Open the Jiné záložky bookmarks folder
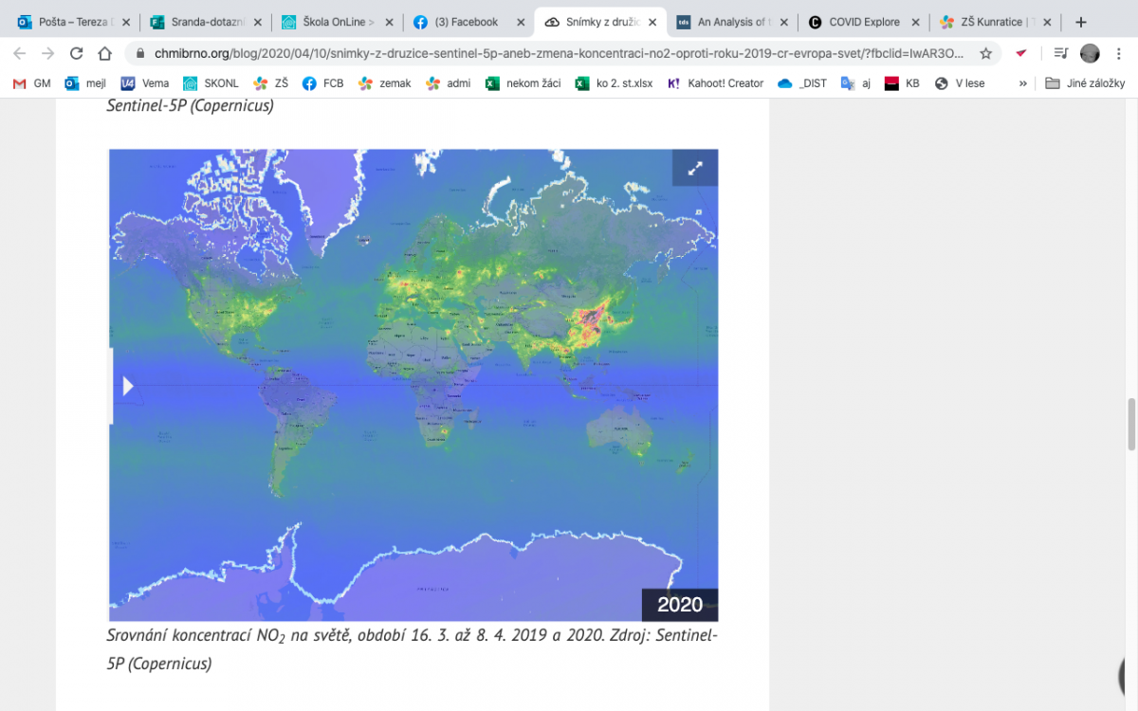Viewport: 1138px width, 711px height. pyautogui.click(x=1085, y=83)
